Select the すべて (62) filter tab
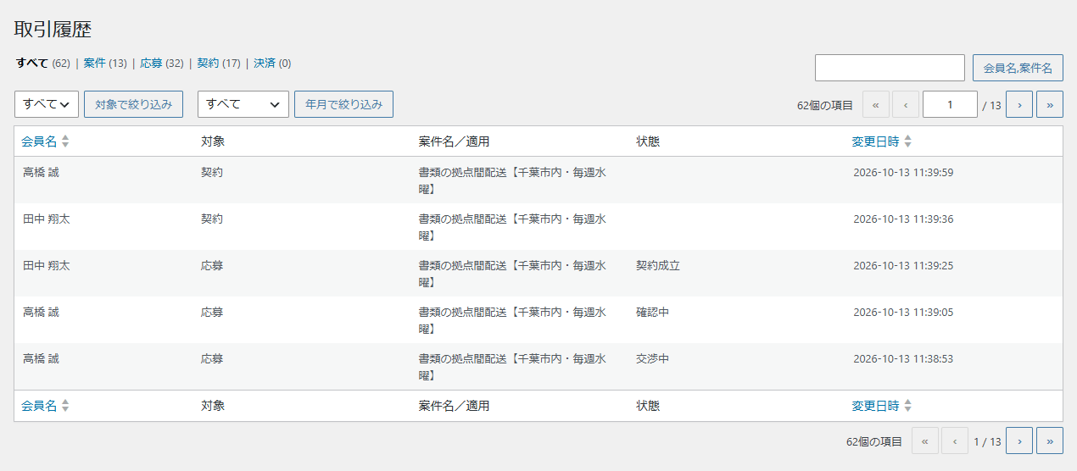The image size is (1077, 471). coord(43,64)
